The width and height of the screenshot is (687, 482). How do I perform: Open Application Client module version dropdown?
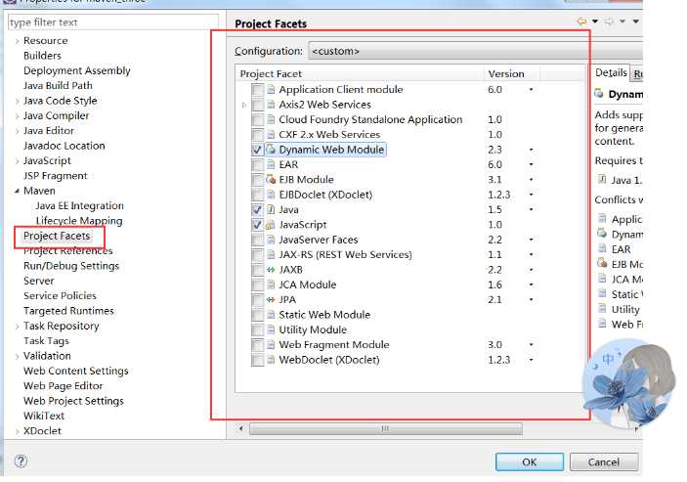point(531,89)
